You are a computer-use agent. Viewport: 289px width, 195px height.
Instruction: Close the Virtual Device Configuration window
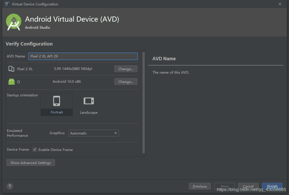[x=280, y=4]
